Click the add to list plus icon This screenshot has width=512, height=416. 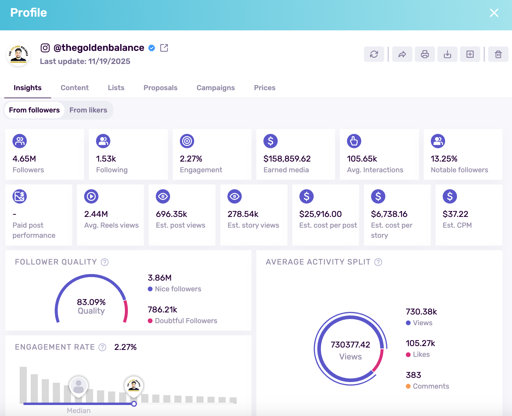pos(470,54)
